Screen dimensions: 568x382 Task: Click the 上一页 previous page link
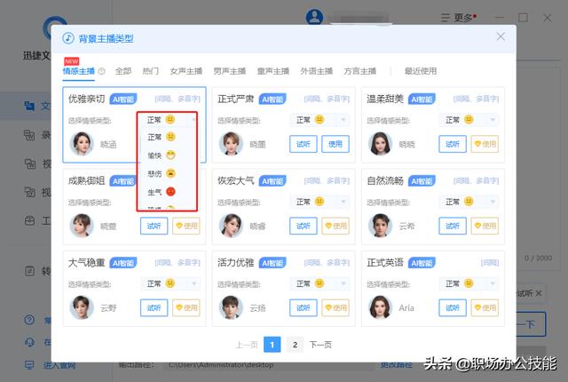coord(247,345)
